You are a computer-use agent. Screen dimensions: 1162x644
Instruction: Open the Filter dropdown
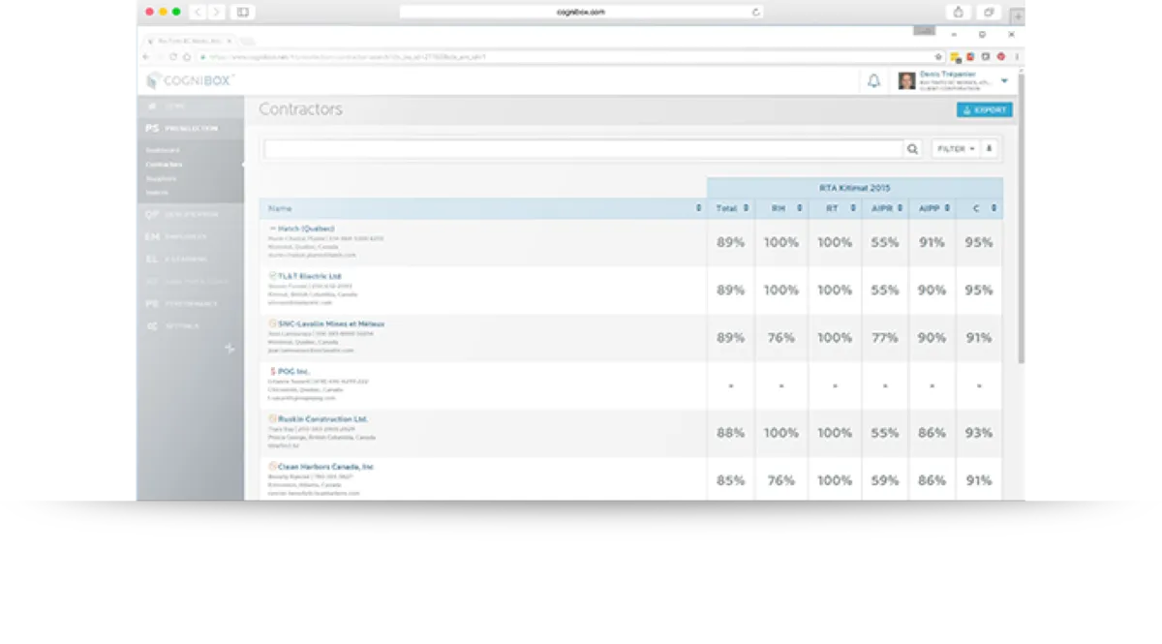(x=957, y=149)
